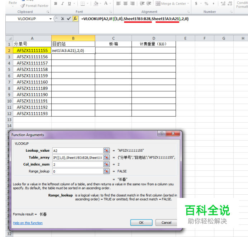The image size is (248, 237).
Task: Click Cancel in Function Arguments dialog
Action: (x=166, y=223)
